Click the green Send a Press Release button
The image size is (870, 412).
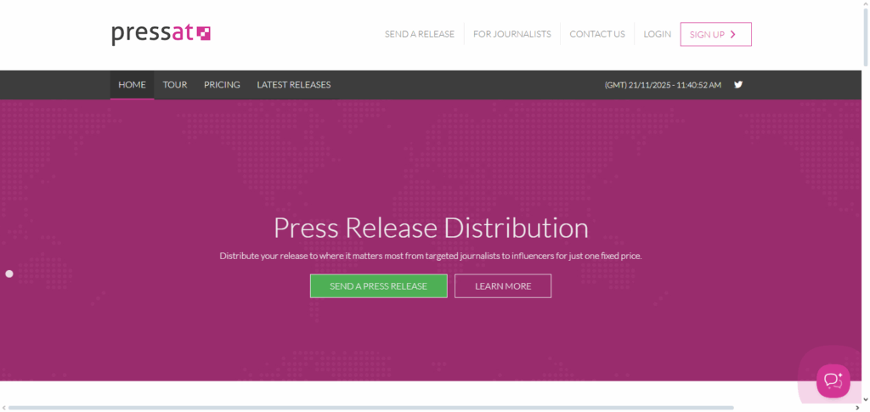click(x=378, y=286)
